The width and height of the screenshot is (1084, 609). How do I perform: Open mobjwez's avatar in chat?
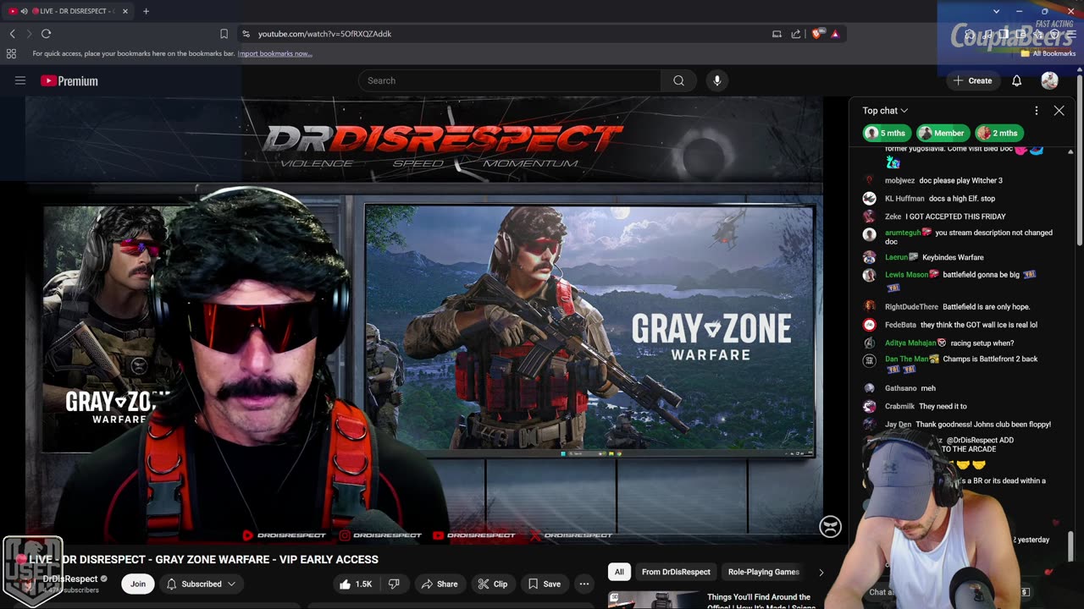click(869, 180)
